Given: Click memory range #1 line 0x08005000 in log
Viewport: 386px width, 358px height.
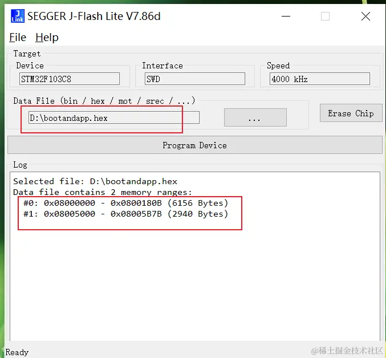Looking at the screenshot, I should (x=125, y=214).
